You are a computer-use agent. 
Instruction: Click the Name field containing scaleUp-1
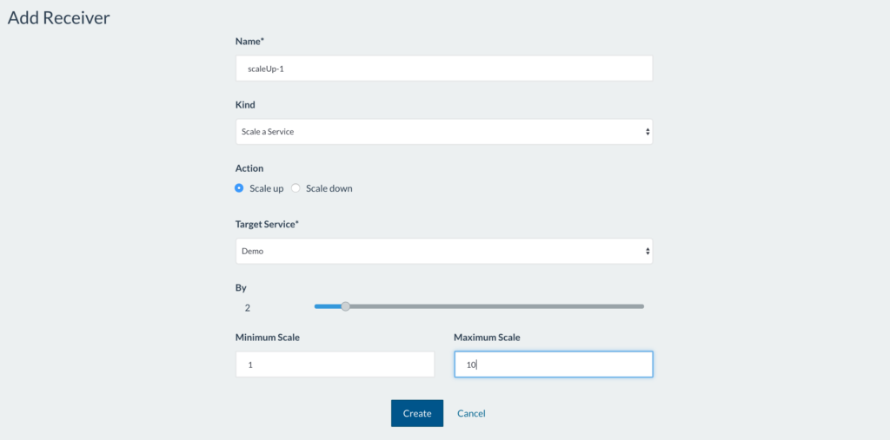pos(443,69)
